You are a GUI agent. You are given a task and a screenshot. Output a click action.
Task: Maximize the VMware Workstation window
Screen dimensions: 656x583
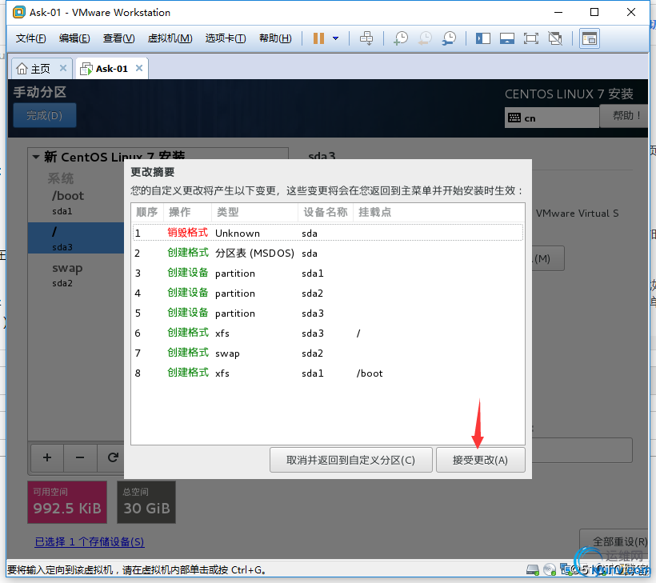(594, 12)
